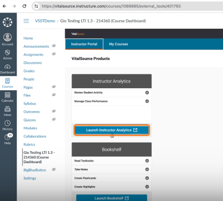The image size is (223, 201).
Task: Click the VSSTDemo breadcrumb link
Action: coord(45,21)
